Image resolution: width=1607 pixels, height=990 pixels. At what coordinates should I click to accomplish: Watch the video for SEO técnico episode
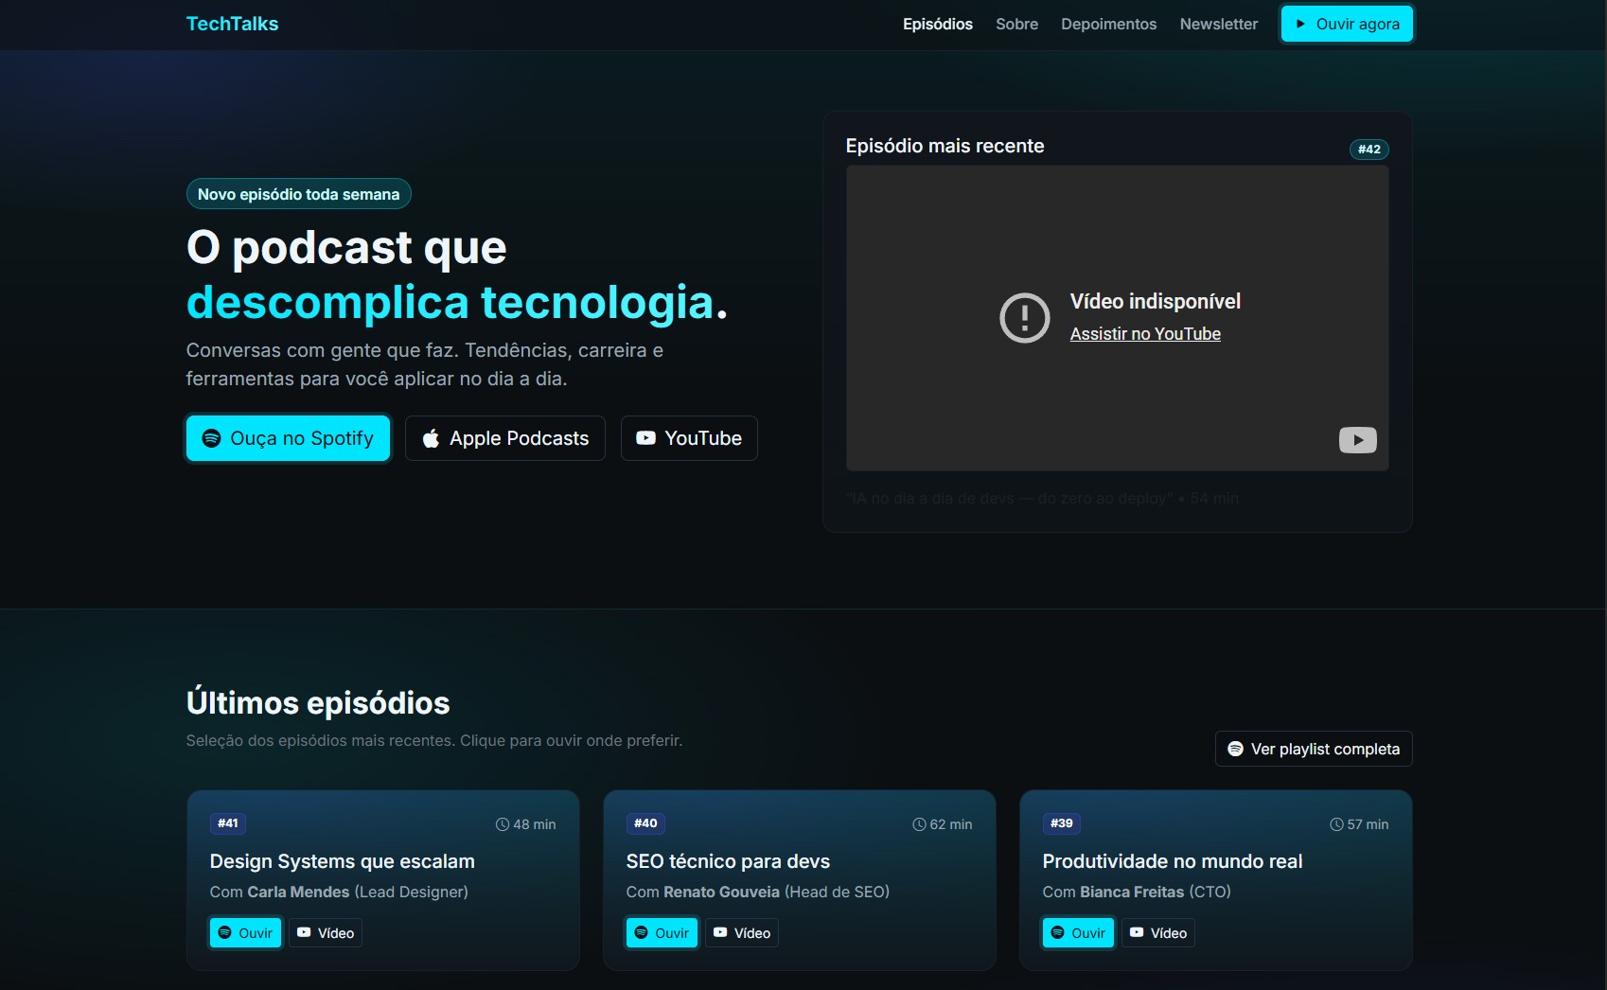point(742,933)
